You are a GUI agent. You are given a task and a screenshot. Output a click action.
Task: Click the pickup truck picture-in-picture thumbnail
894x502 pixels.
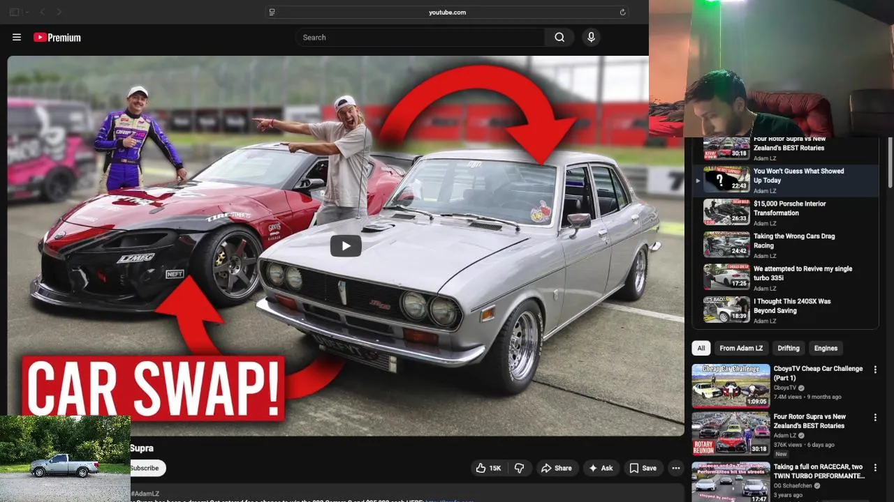click(65, 458)
